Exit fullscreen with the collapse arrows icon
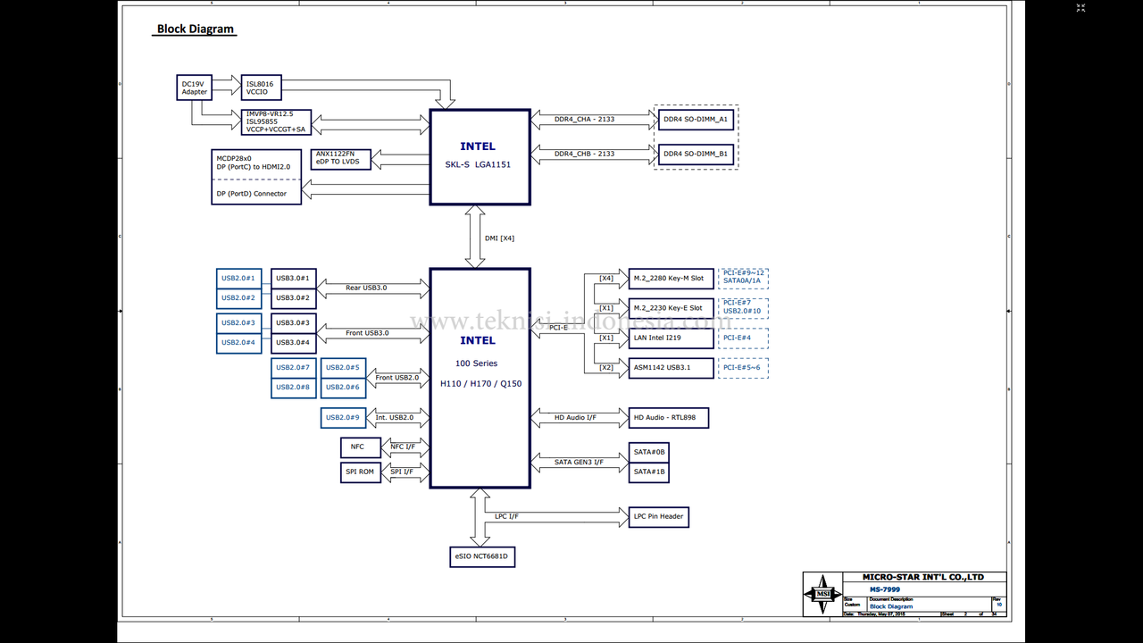1143x643 pixels. point(1080,8)
